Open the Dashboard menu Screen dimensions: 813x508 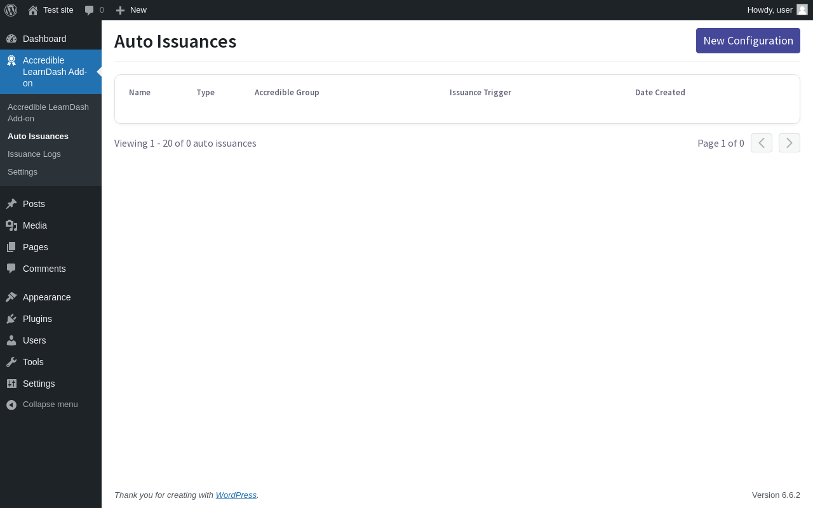click(51, 39)
